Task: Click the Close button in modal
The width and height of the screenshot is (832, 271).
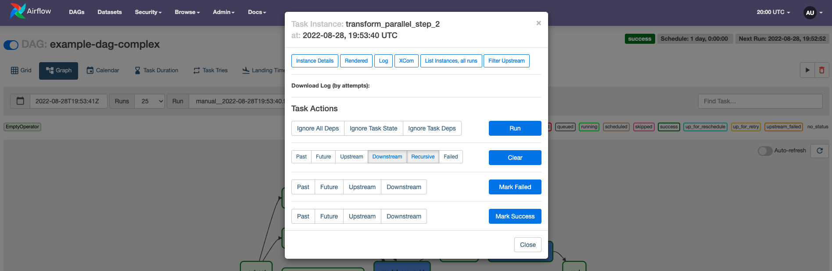Action: tap(528, 245)
